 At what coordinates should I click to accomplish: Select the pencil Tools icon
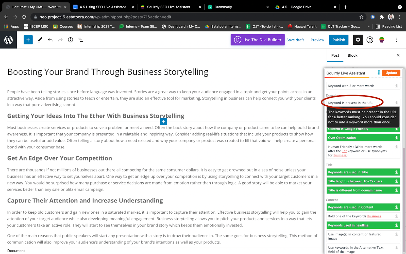pyautogui.click(x=40, y=40)
